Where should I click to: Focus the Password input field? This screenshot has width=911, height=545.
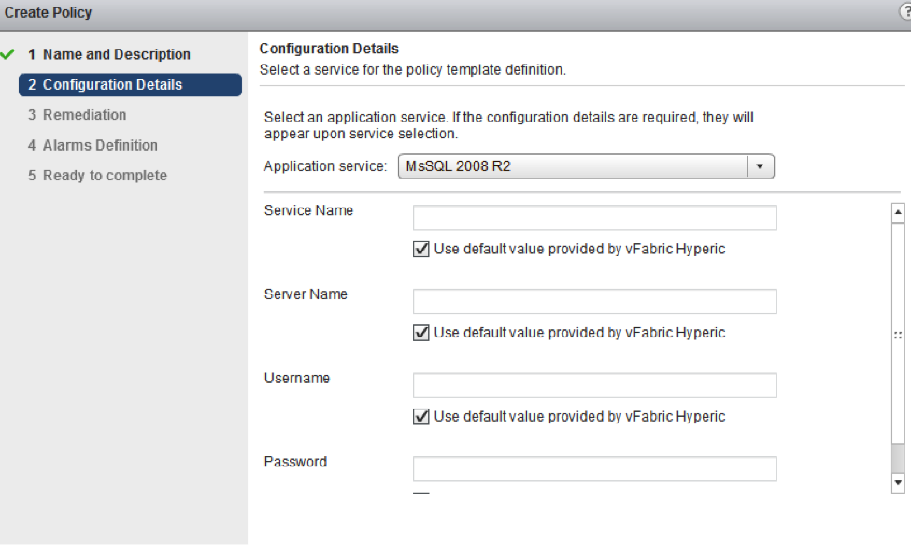tap(595, 469)
